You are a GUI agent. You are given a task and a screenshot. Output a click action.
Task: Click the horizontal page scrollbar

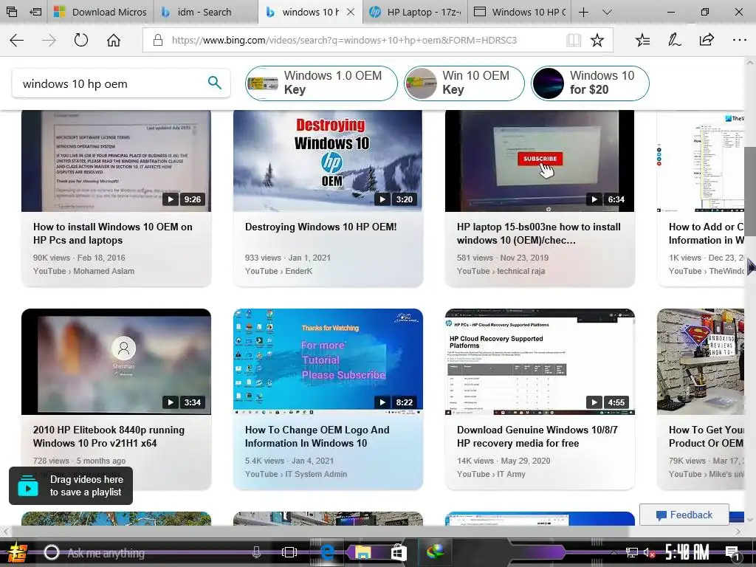coord(320,532)
